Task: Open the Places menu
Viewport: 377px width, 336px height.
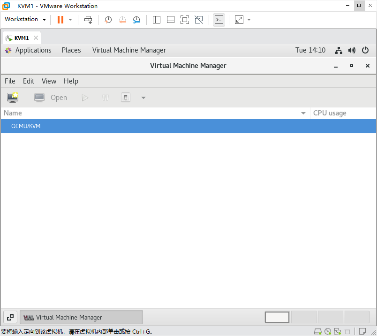Action: (x=71, y=50)
